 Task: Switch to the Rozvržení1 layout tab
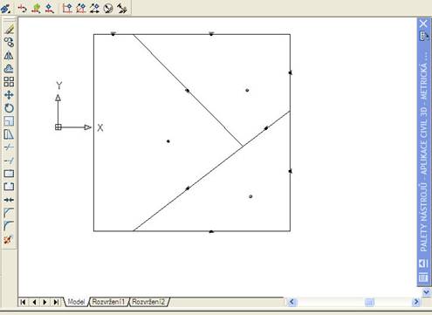108,302
